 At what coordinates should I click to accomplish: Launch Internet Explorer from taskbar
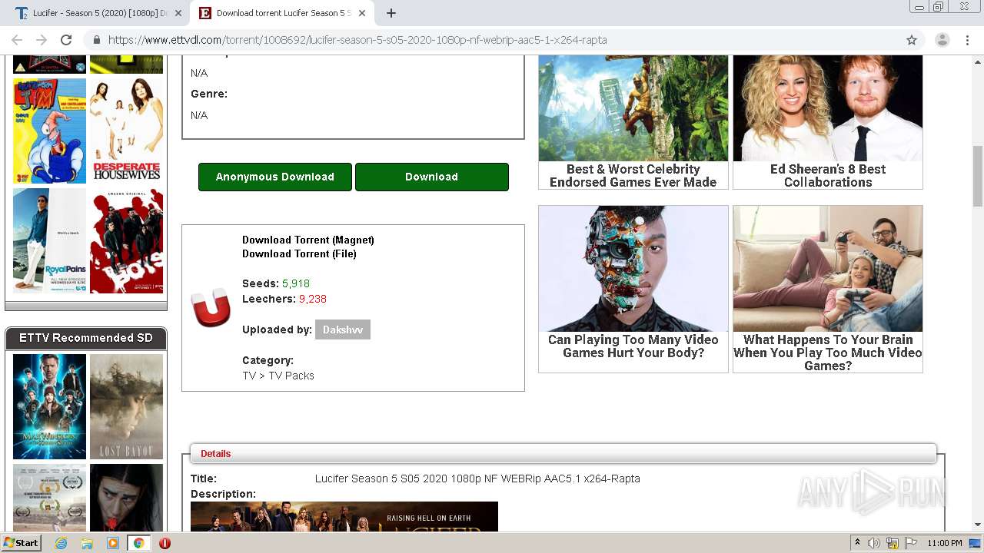[x=61, y=543]
